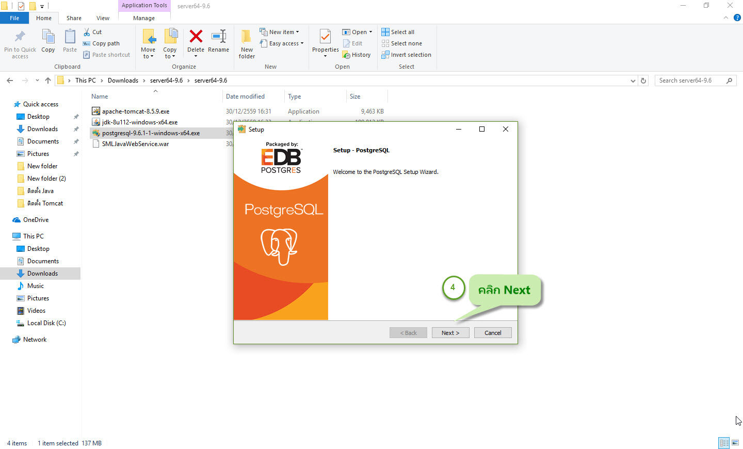
Task: Click This PC breadcrumb in address bar
Action: coord(85,81)
